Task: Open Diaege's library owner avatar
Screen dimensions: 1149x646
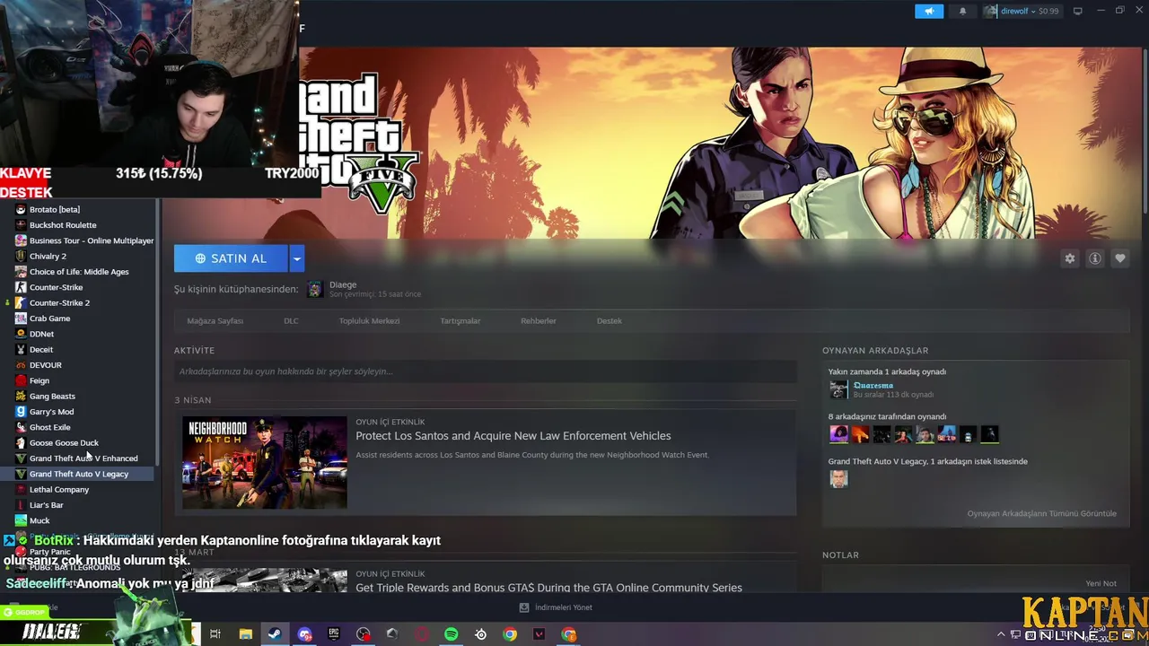Action: tap(315, 289)
